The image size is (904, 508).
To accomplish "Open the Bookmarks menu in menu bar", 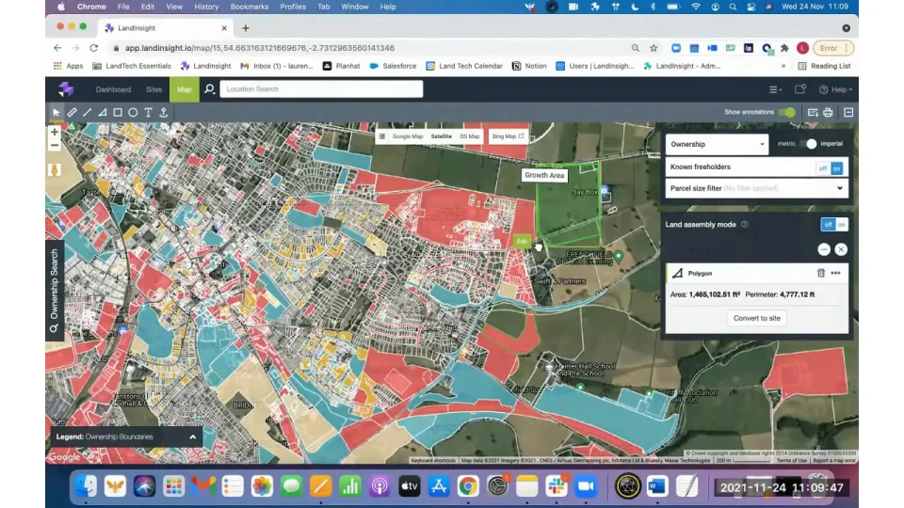I will tap(249, 7).
